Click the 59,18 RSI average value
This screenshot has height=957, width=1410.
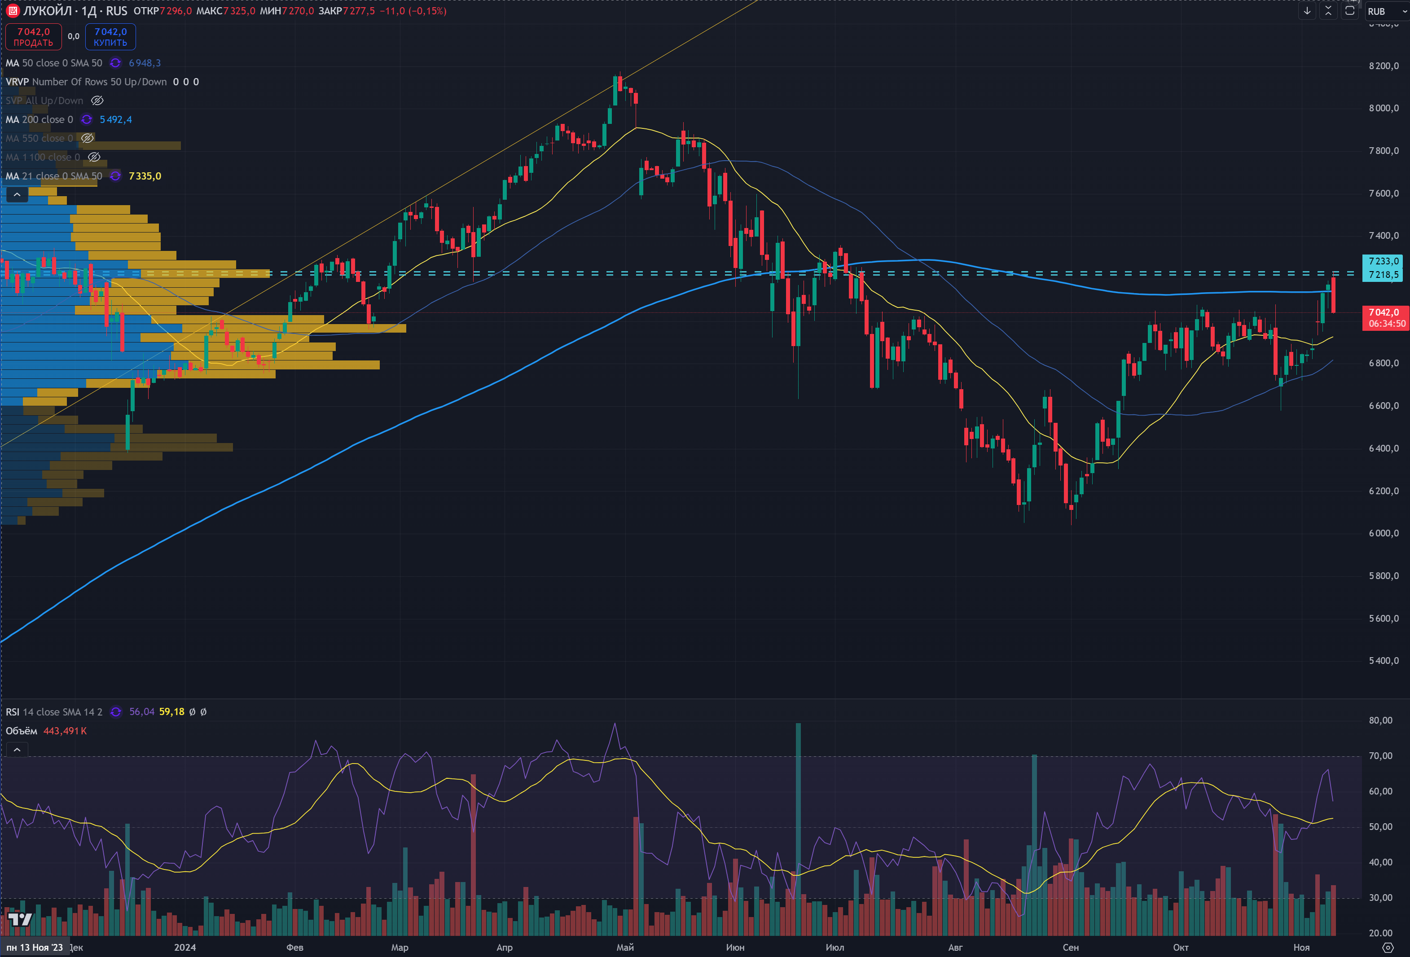(171, 712)
